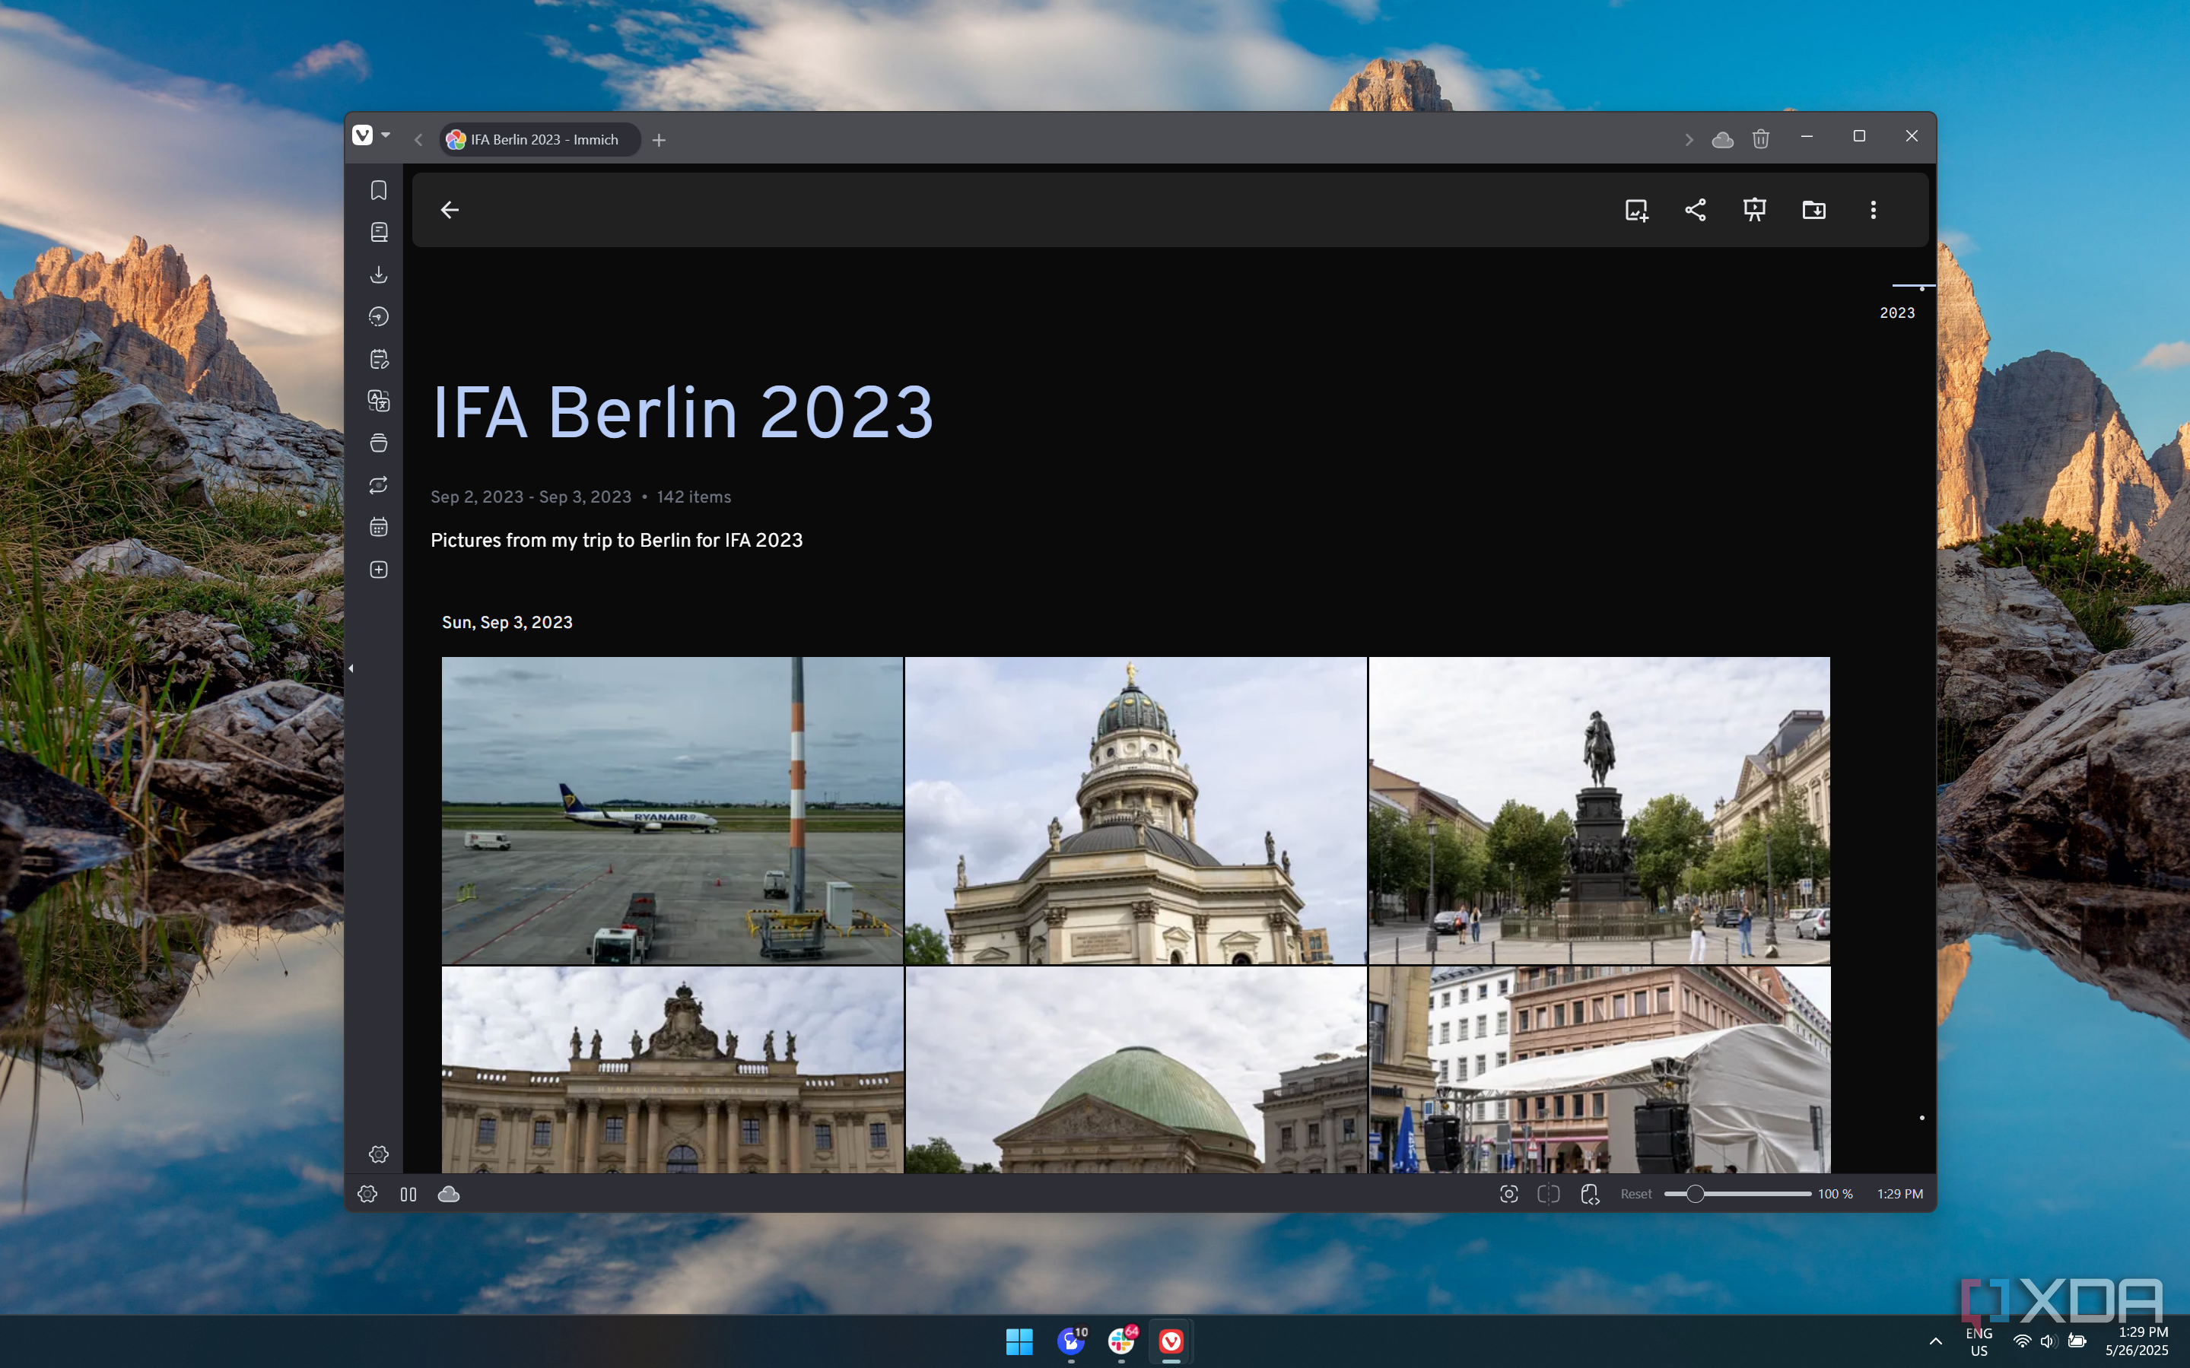Collapse the side panel using edge arrow
Viewport: 2190px width, 1368px height.
pos(351,668)
